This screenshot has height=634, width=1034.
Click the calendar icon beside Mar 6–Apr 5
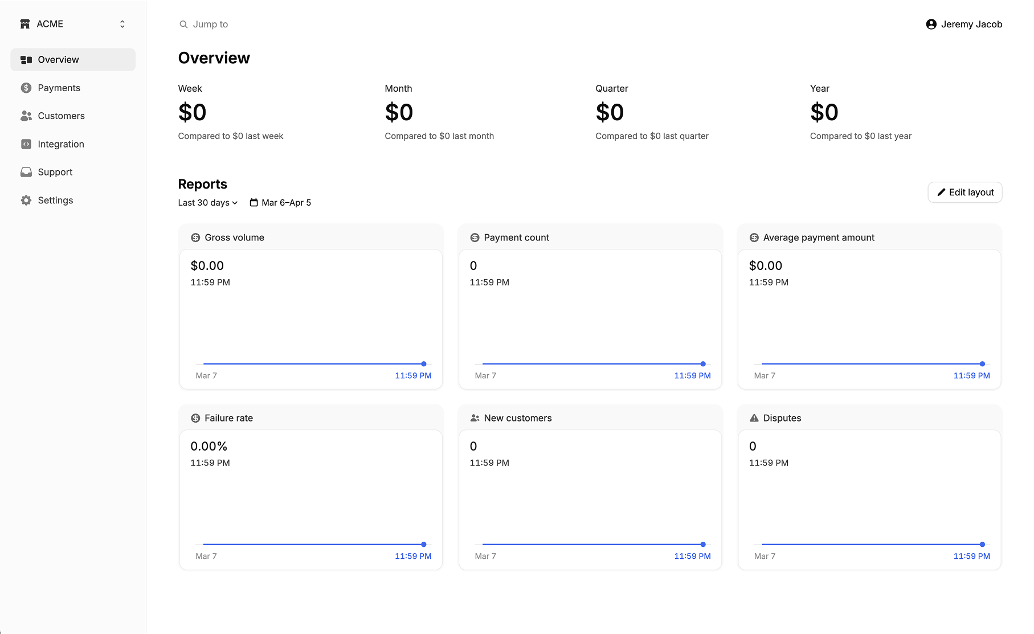pyautogui.click(x=254, y=203)
